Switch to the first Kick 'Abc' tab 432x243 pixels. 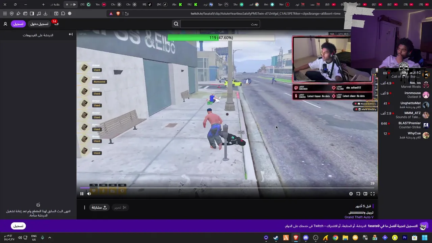(177, 4)
